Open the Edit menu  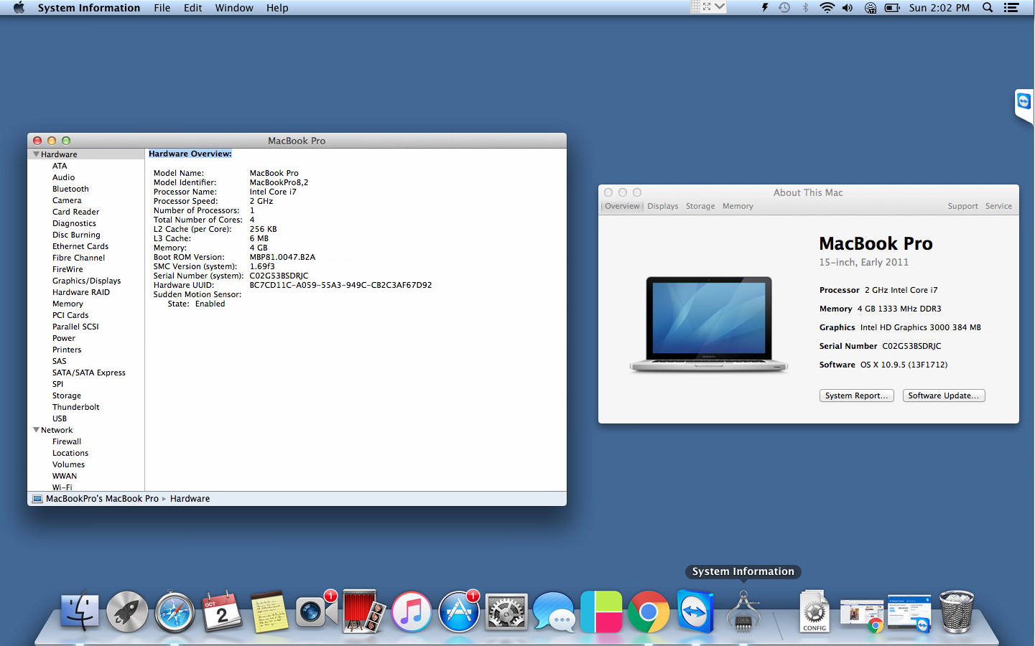click(x=192, y=8)
